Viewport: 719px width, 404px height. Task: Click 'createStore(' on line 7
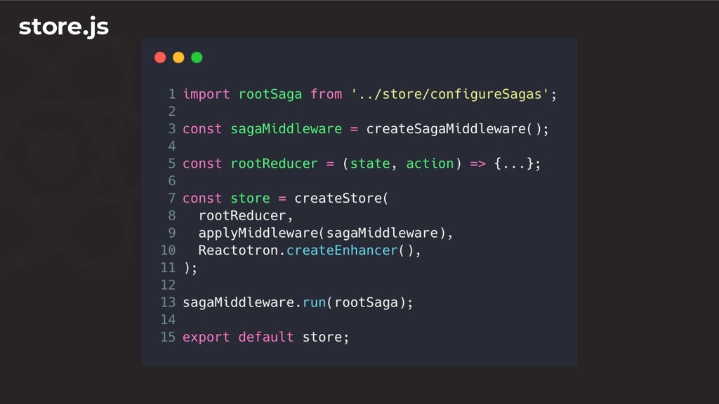(341, 198)
